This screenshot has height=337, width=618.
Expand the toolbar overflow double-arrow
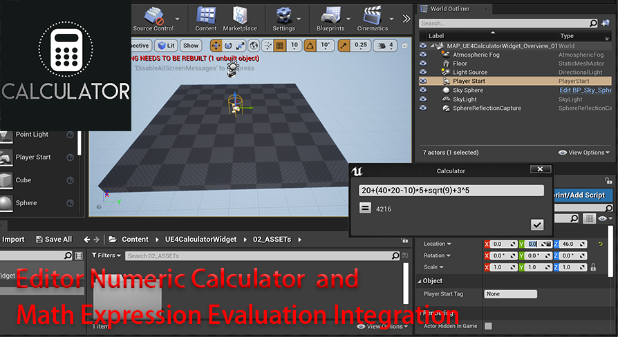coord(406,19)
